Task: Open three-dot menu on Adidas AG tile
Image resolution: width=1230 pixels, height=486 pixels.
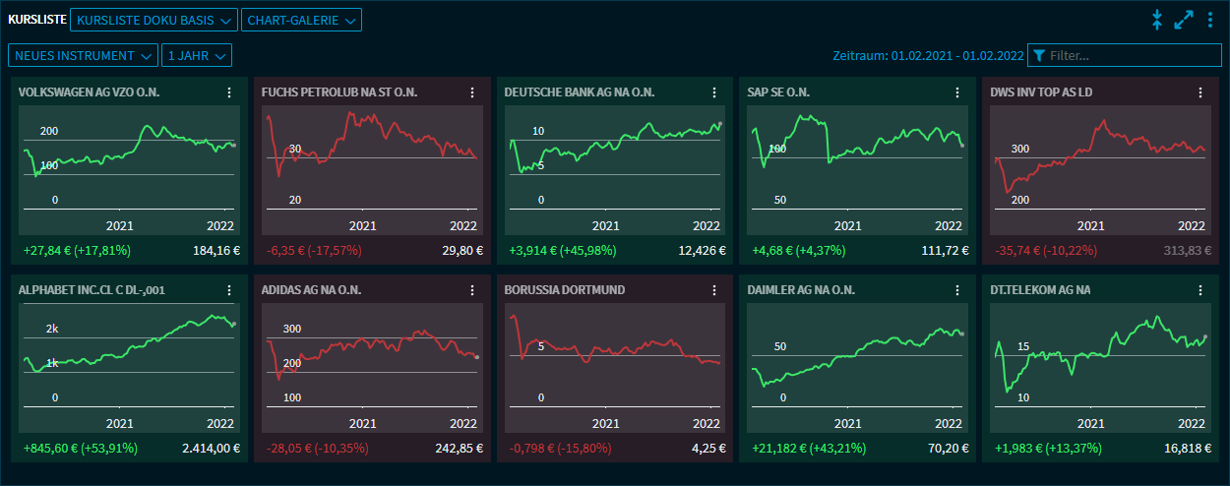Action: [x=471, y=290]
